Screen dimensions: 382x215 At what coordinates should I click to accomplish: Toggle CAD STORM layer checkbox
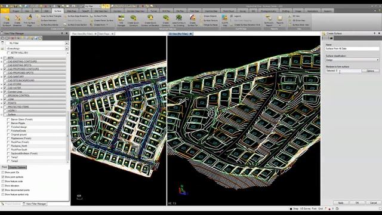click(5, 84)
